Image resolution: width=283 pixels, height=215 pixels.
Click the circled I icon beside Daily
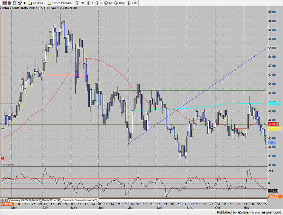116,3
